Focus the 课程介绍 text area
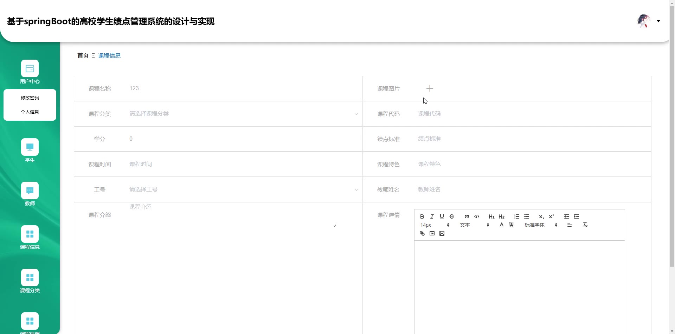 231,215
